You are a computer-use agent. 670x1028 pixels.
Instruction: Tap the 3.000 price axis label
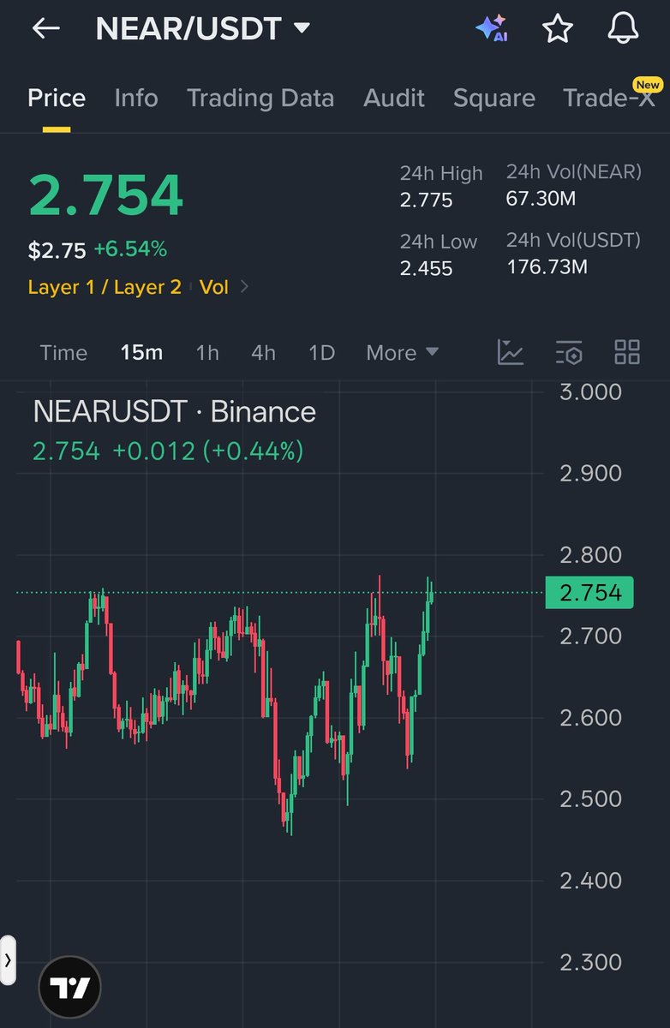590,391
